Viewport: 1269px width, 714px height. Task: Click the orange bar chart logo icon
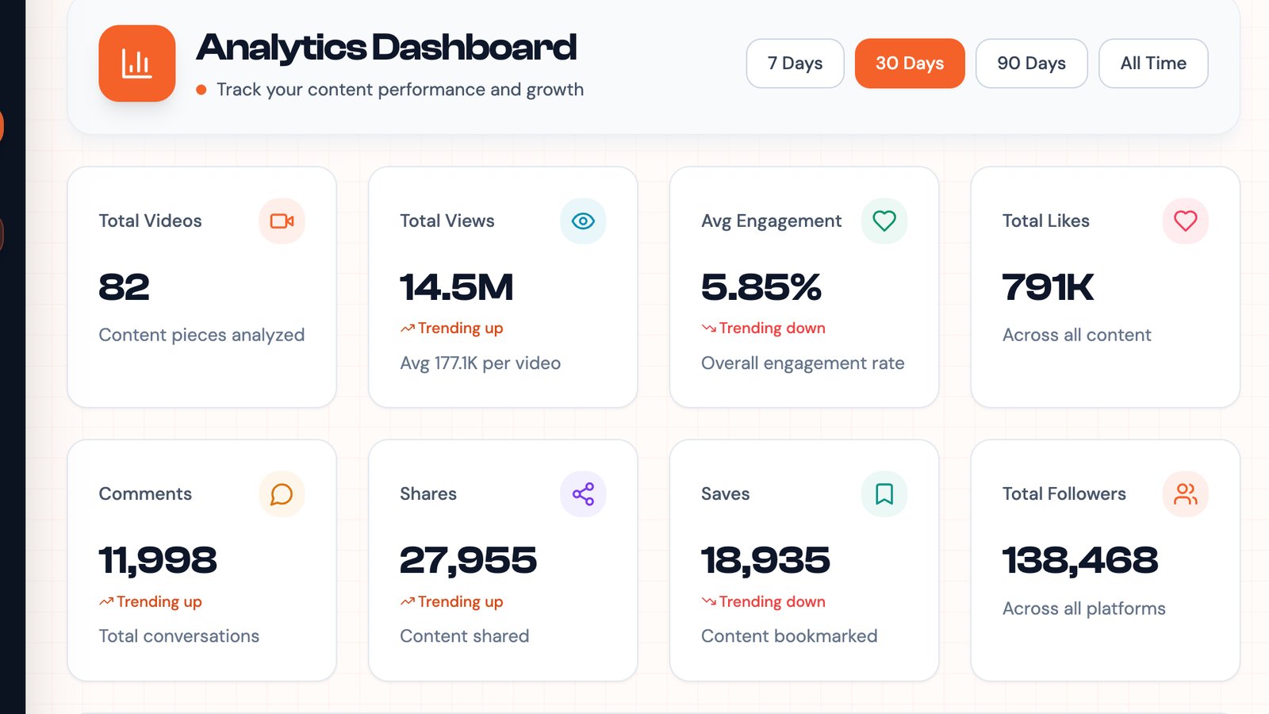136,63
